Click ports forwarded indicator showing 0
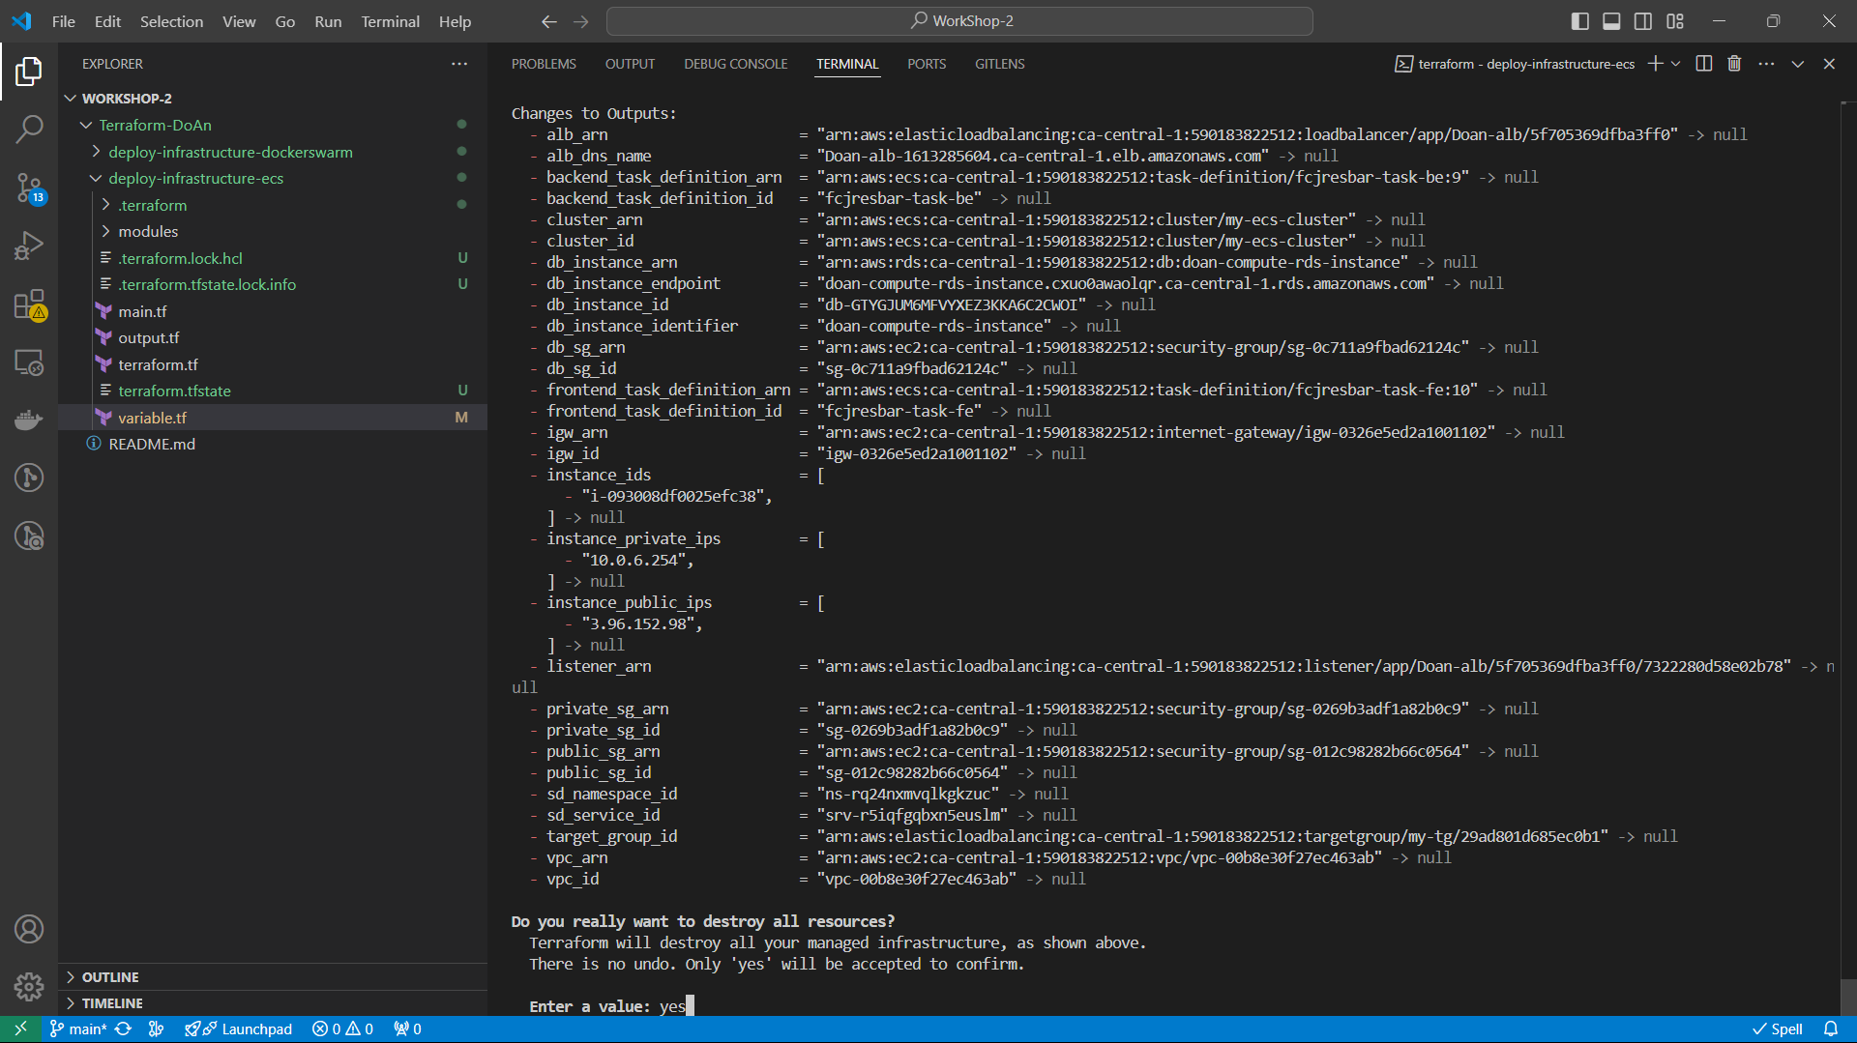Image resolution: width=1857 pixels, height=1043 pixels. 407,1029
